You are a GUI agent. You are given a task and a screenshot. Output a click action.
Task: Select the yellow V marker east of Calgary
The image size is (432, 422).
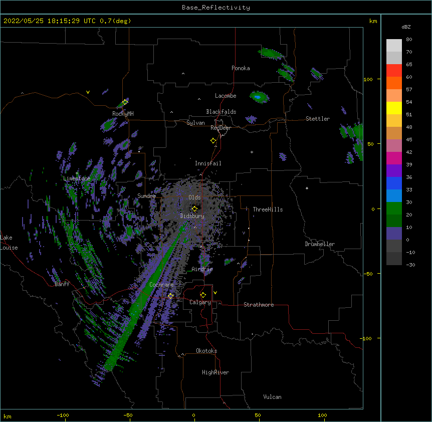tap(215, 293)
